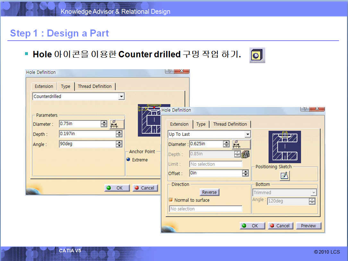The height and width of the screenshot is (261, 348).
Task: Click the formula icon beside Depth field
Action: (246, 154)
